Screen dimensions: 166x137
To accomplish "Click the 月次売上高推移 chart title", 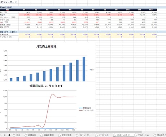I will [46, 47].
